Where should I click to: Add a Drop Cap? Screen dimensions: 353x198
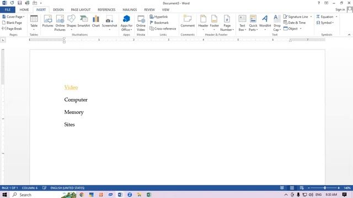pyautogui.click(x=277, y=23)
